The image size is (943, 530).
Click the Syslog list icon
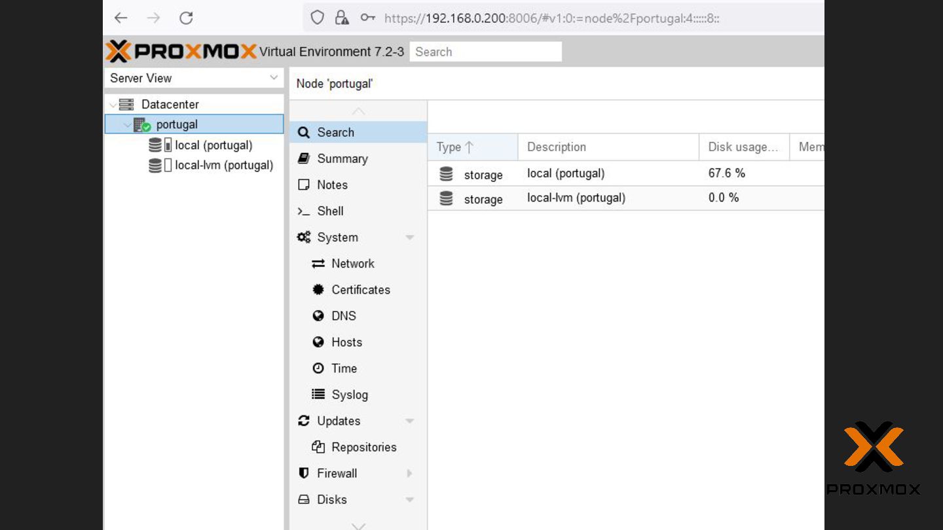tap(318, 394)
